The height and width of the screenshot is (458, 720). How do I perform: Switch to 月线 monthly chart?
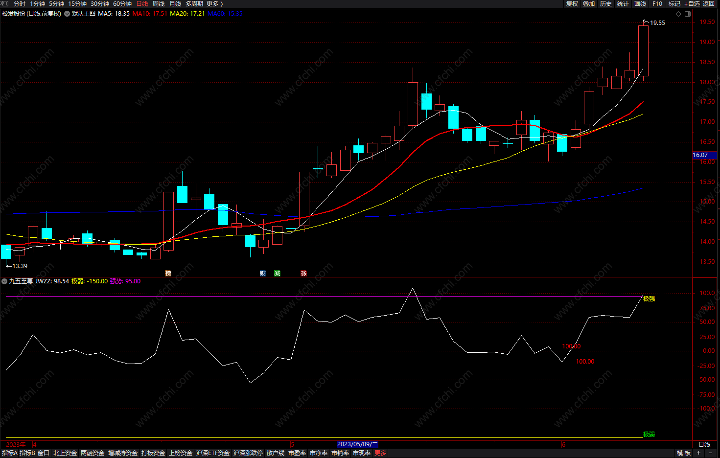[175, 4]
